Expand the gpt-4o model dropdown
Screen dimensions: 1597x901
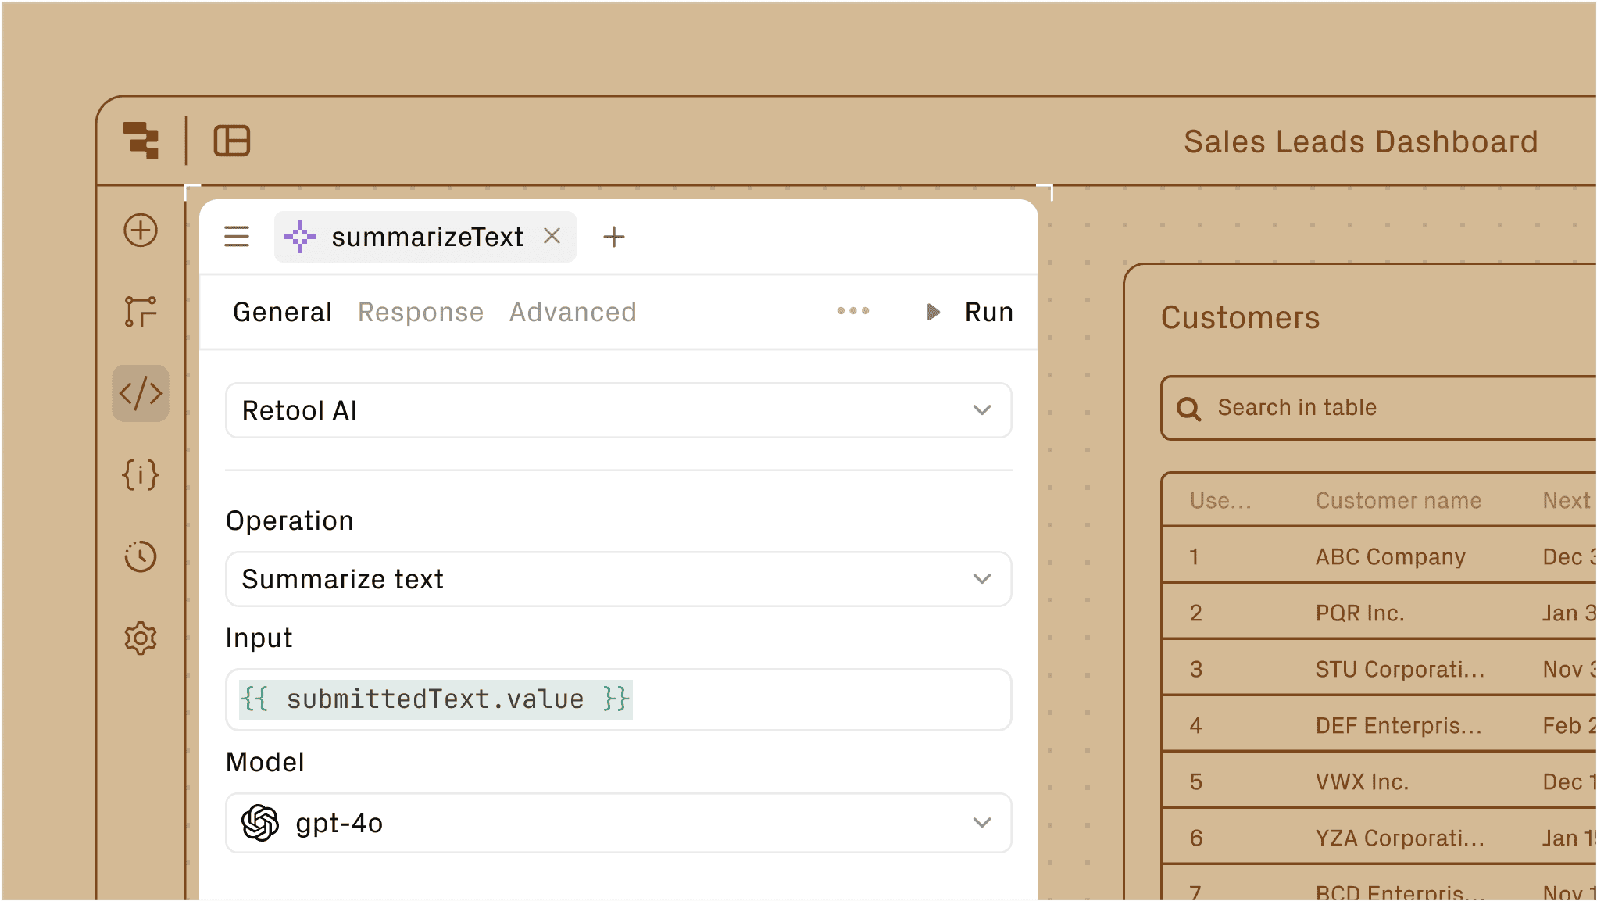pos(618,823)
